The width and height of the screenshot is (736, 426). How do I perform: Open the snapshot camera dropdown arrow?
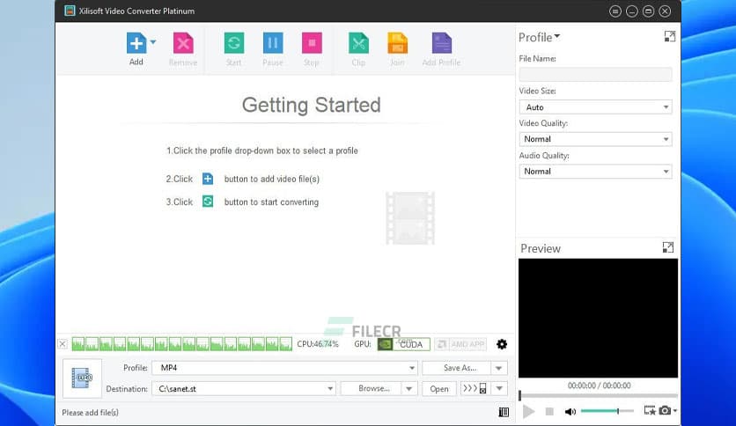[x=675, y=410]
